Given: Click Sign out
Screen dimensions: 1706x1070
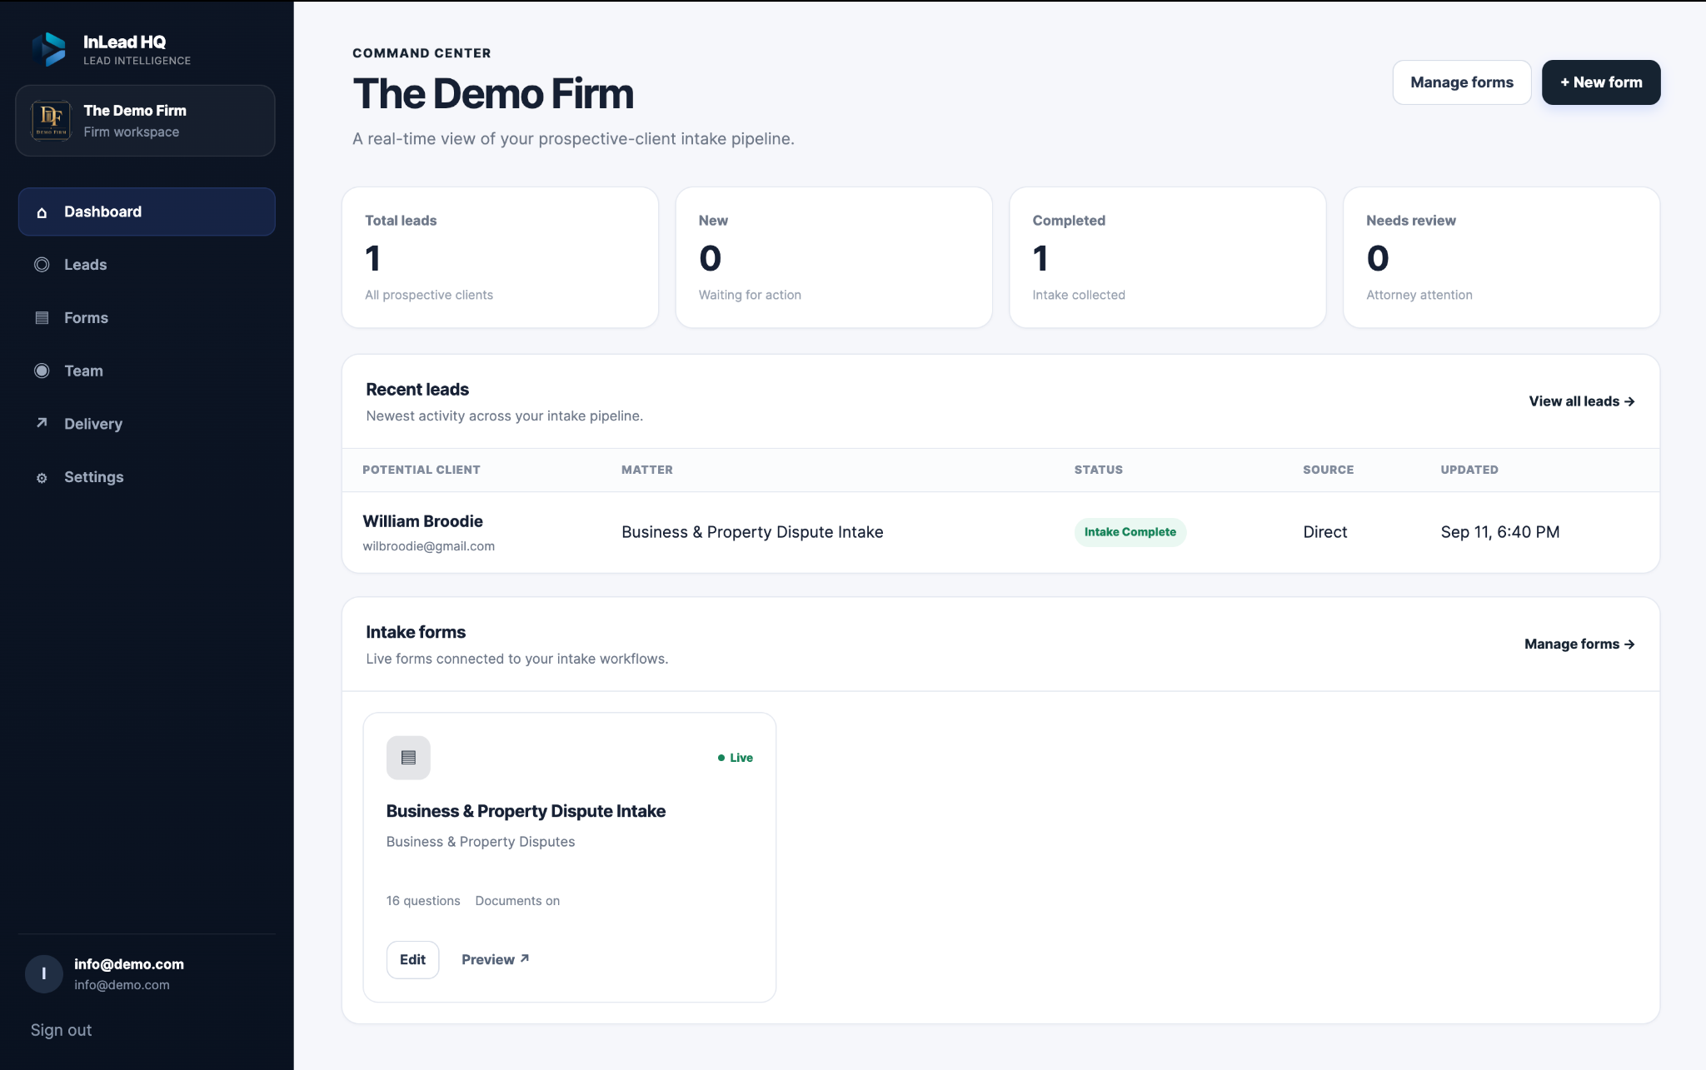Looking at the screenshot, I should (61, 1030).
